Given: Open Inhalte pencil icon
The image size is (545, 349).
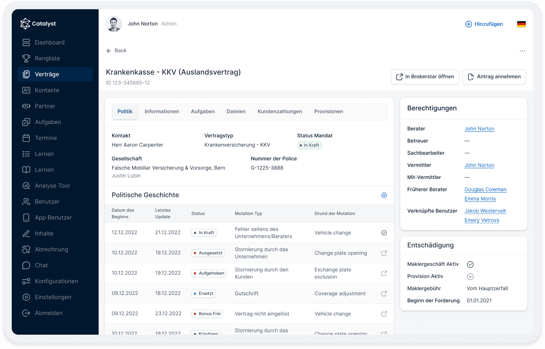Looking at the screenshot, I should click(26, 234).
